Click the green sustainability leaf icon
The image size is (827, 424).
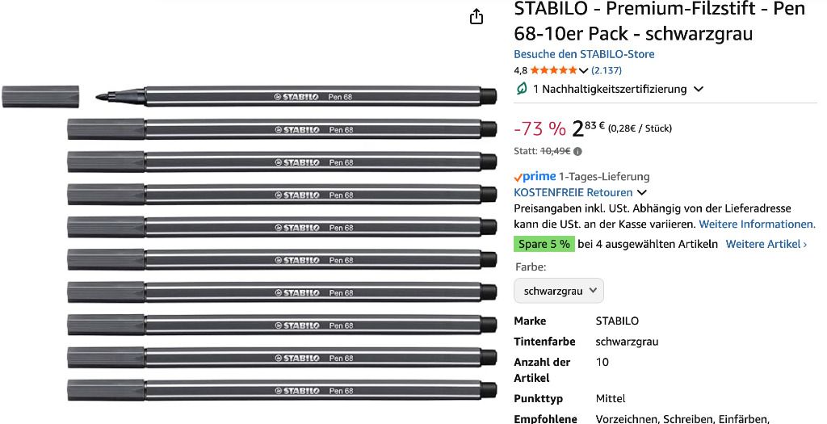tap(522, 89)
